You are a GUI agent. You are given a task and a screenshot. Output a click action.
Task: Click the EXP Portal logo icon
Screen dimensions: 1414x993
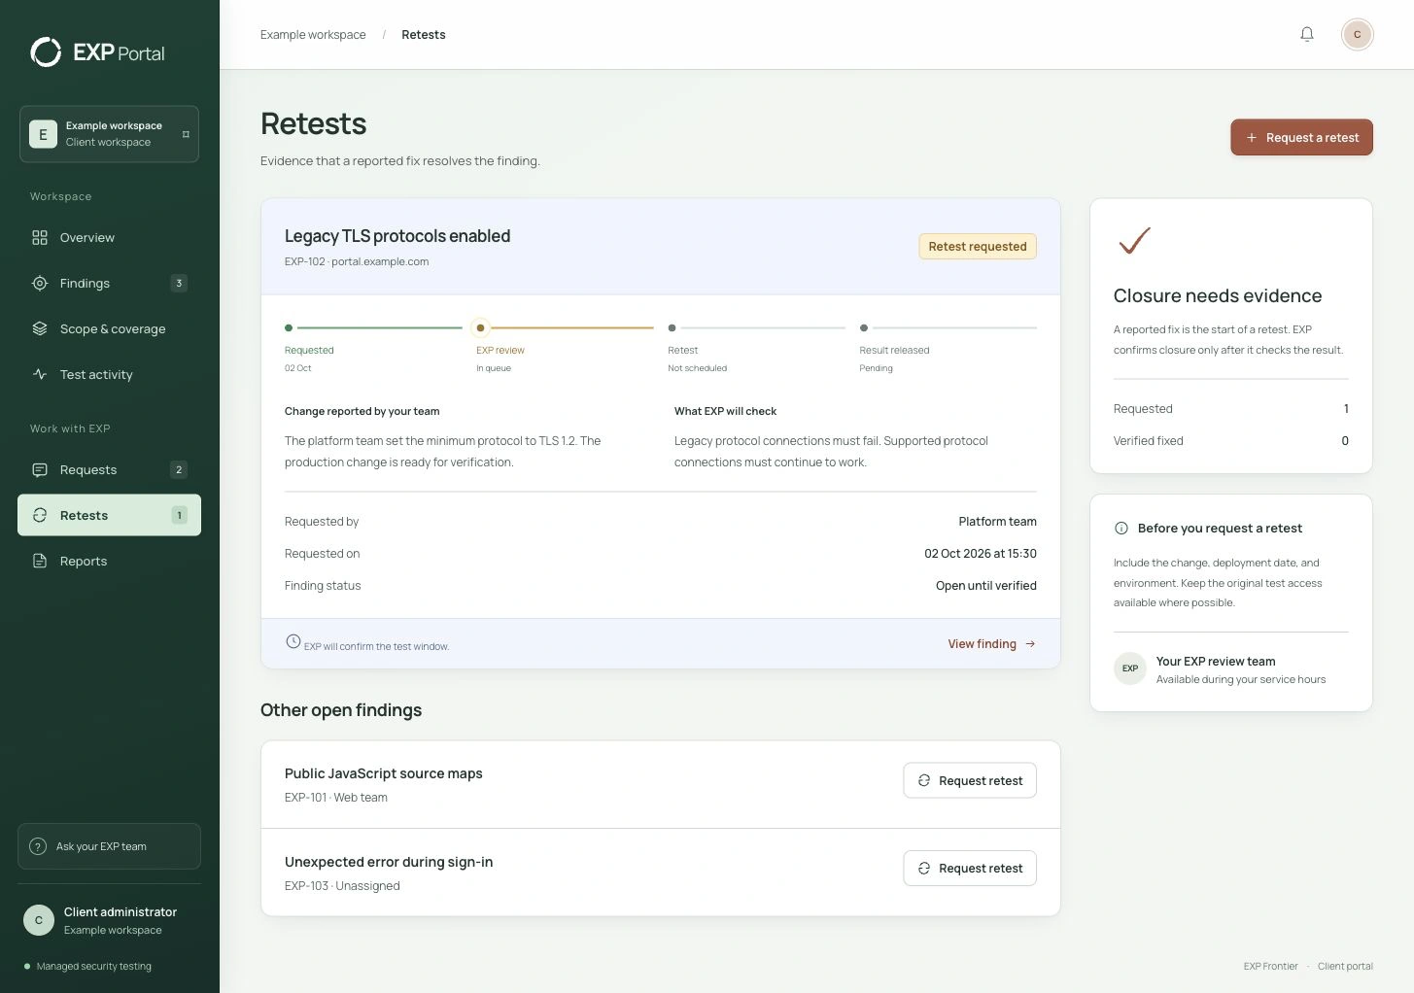click(46, 51)
